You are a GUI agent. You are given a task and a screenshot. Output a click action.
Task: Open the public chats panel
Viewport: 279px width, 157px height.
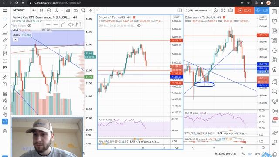click(274, 82)
